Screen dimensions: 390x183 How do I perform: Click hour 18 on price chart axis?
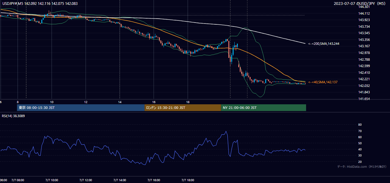click(188, 102)
